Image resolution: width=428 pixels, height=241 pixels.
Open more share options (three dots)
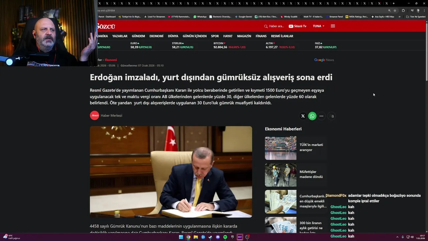[321, 116]
